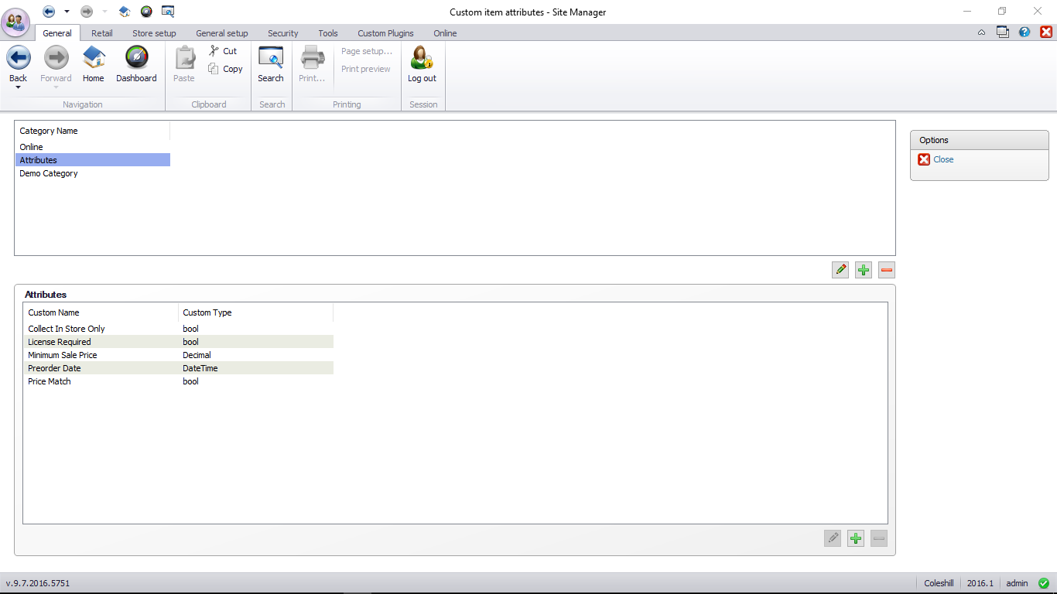Add new attribute with lower green plus
Screen dimensions: 1057x594
tap(856, 538)
